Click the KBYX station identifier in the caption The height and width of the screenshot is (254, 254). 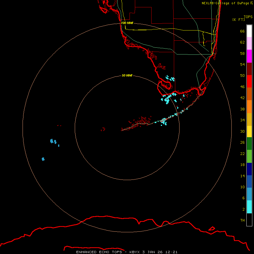click(x=134, y=252)
